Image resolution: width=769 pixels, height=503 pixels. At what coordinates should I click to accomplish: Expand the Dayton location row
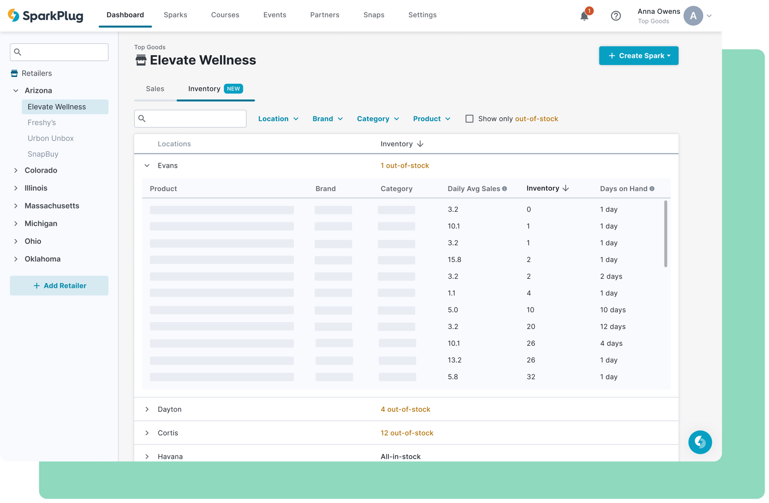tap(147, 409)
